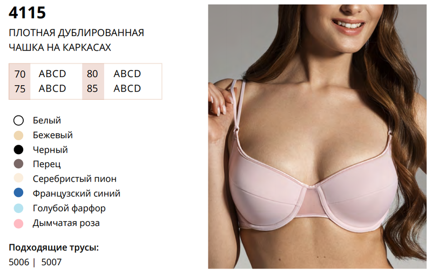432x275 pixels.
Task: Open matching panties model 5006
Action: tap(19, 262)
